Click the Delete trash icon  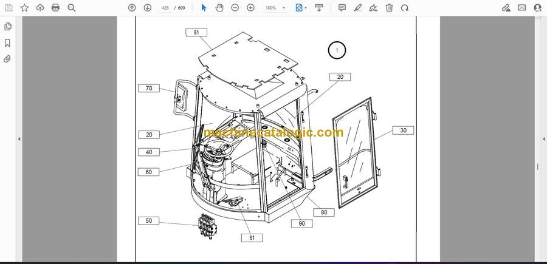click(390, 8)
